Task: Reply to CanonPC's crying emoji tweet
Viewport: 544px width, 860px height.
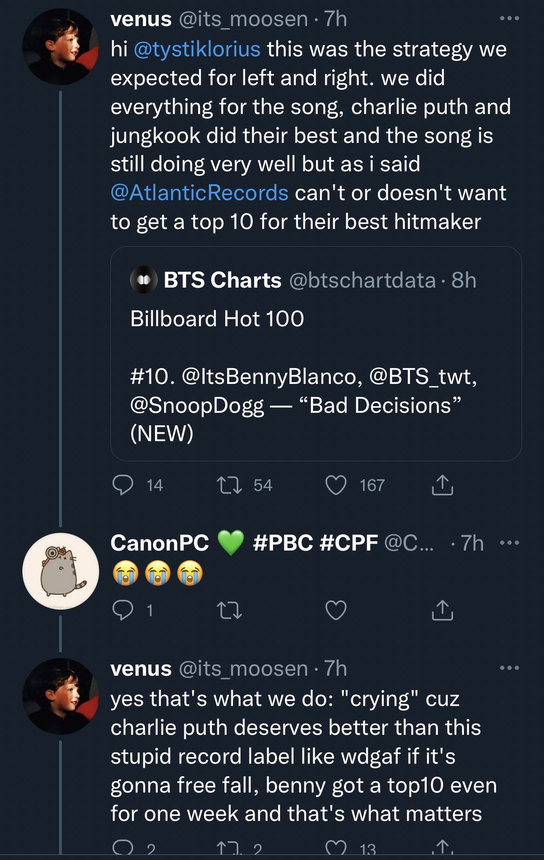Action: 123,610
